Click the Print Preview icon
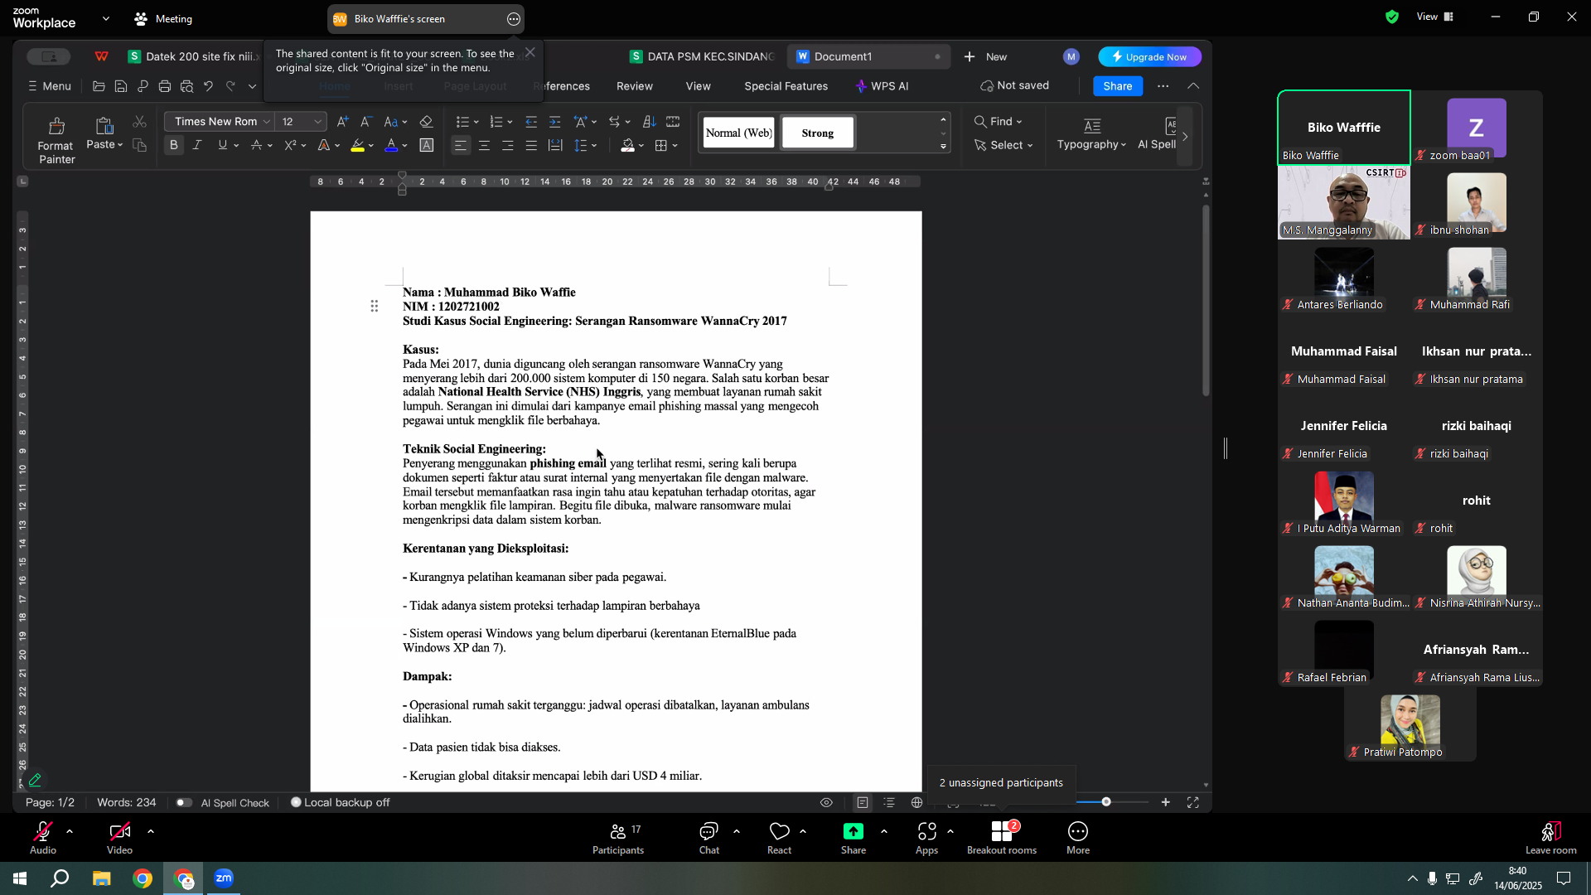Image resolution: width=1591 pixels, height=895 pixels. click(x=187, y=86)
